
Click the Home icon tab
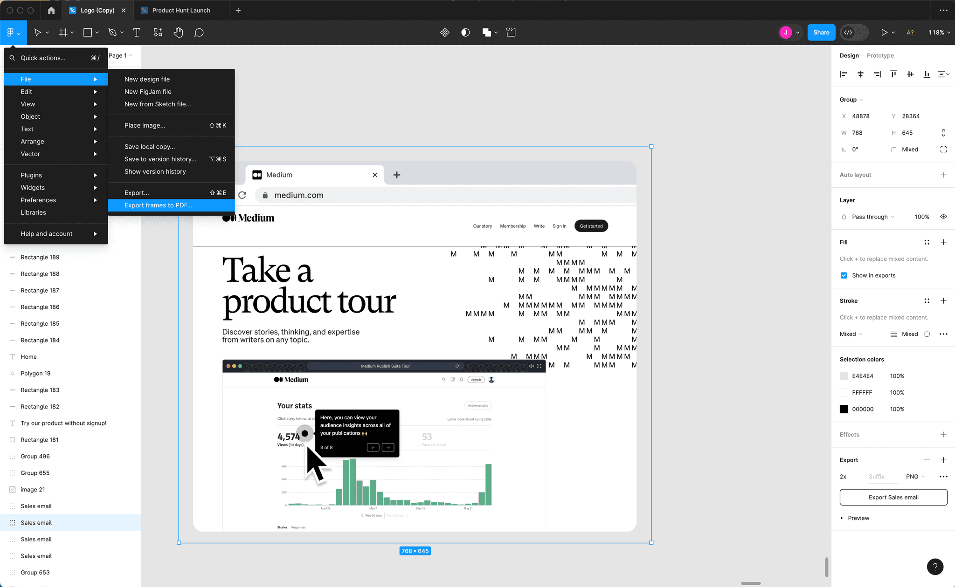coord(51,10)
